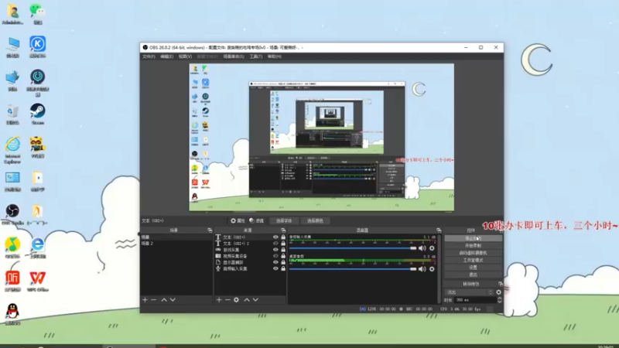
Task: Select the WPS Office desktop icon
Action: click(37, 281)
